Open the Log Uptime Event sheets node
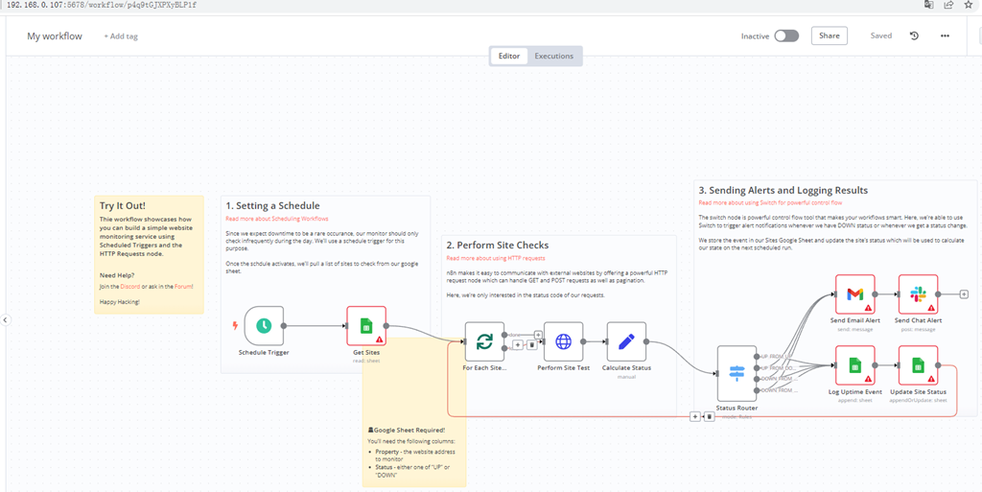The width and height of the screenshot is (982, 492). [854, 365]
